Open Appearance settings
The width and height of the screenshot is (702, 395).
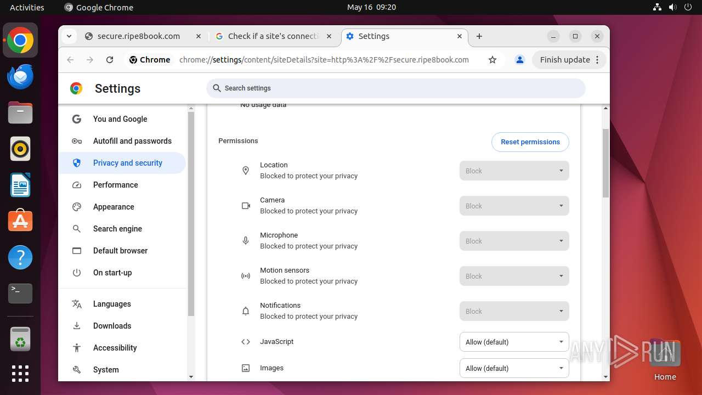tap(122, 207)
